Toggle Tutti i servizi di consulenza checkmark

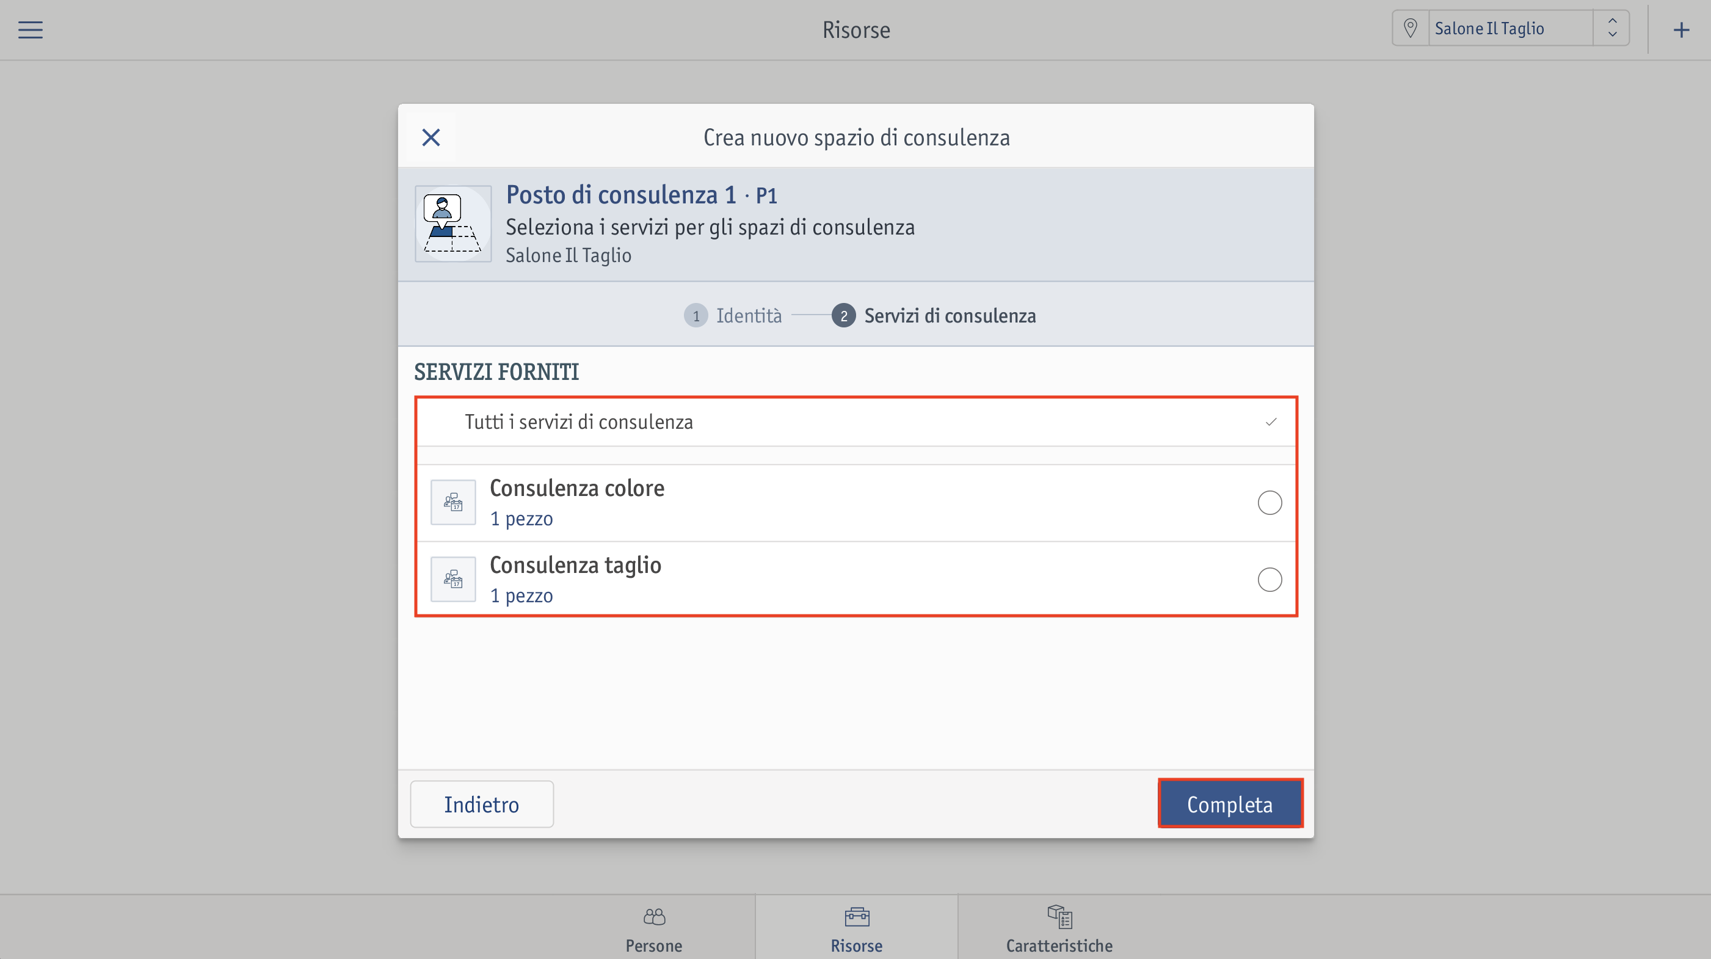(1271, 422)
